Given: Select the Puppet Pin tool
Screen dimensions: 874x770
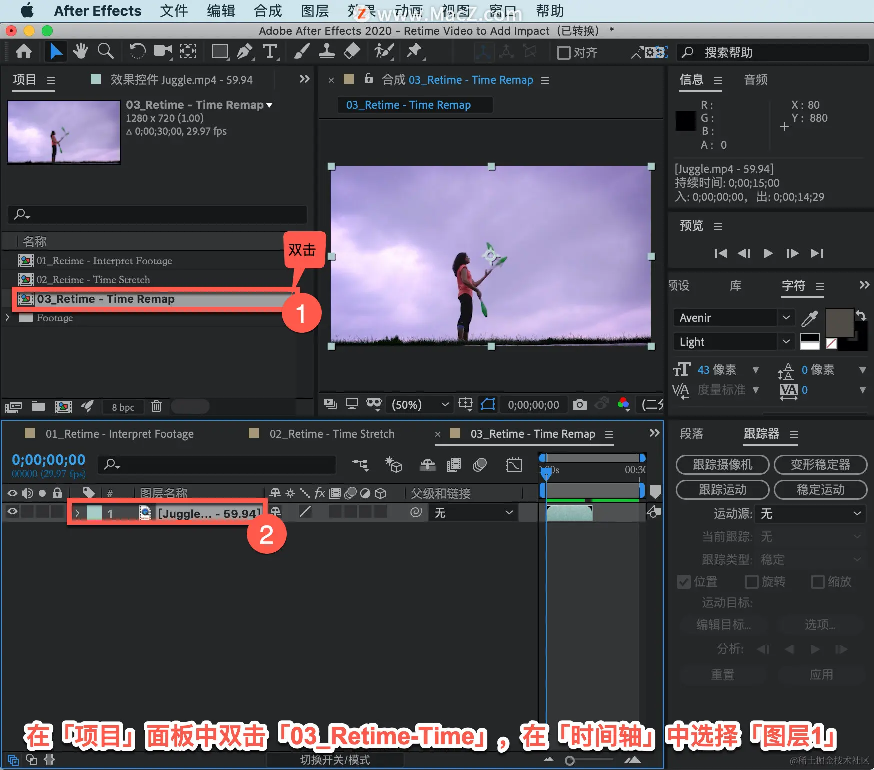Looking at the screenshot, I should tap(414, 51).
